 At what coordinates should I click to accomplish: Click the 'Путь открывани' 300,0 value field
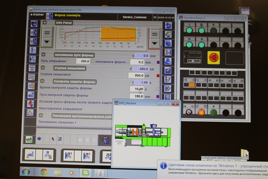(82, 61)
